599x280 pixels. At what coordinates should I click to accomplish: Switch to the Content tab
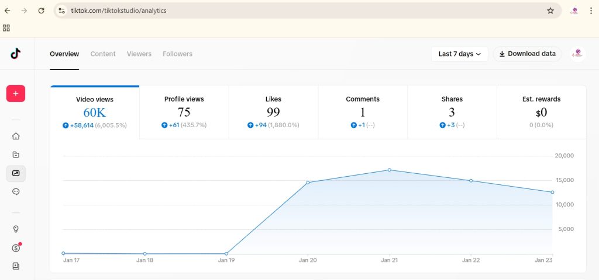(x=103, y=54)
